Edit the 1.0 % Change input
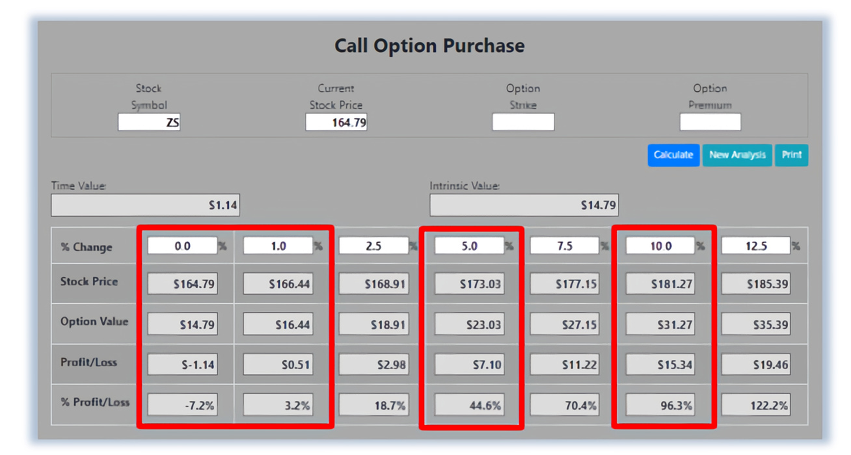Viewport: 851px width, 455px height. click(278, 246)
